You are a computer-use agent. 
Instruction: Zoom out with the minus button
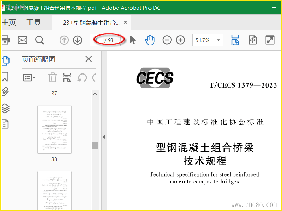click(x=167, y=40)
